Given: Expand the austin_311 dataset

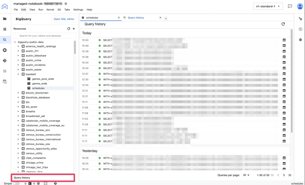Looking at the screenshot, I should click(18, 51).
